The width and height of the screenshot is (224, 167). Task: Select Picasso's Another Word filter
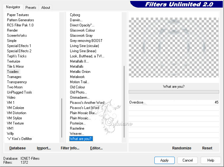tap(87, 103)
